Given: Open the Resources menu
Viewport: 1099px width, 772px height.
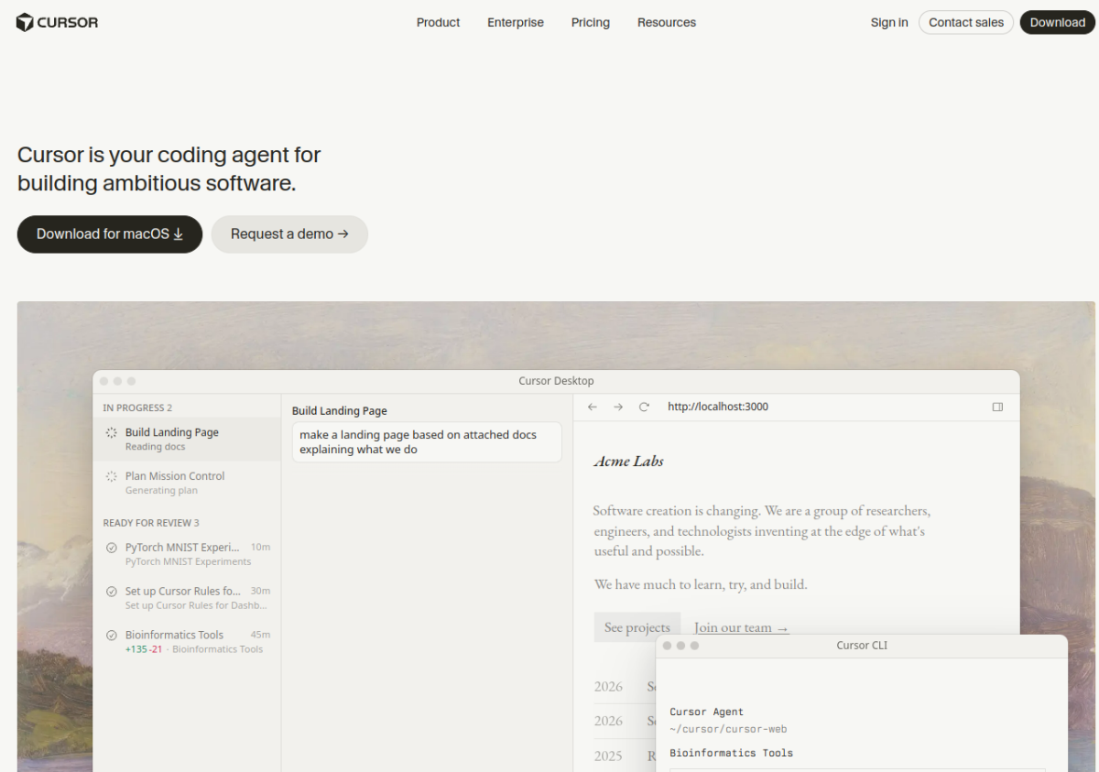Looking at the screenshot, I should point(666,23).
